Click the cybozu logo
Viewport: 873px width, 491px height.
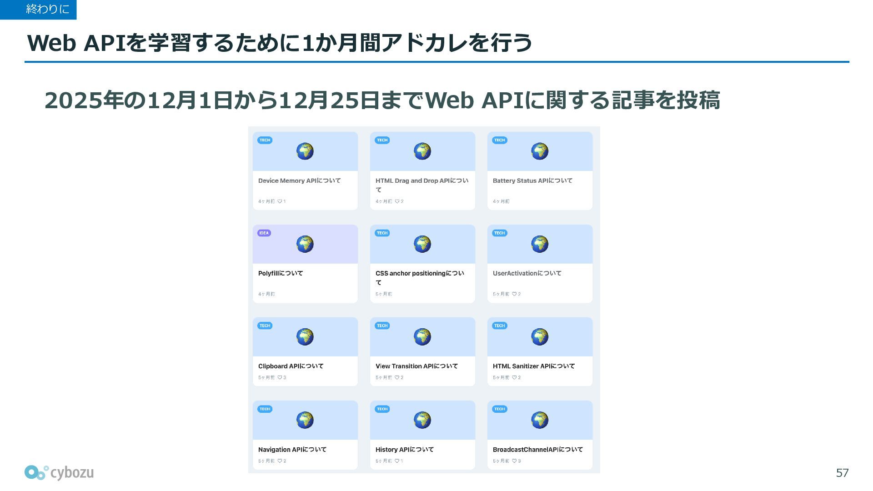[x=59, y=473]
